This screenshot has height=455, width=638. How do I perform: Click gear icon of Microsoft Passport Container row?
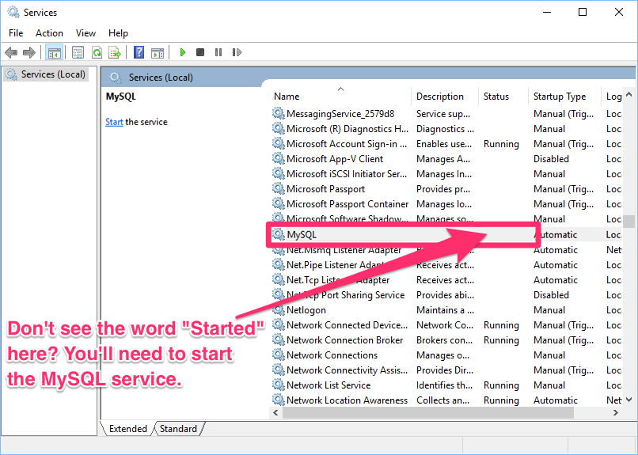point(279,203)
